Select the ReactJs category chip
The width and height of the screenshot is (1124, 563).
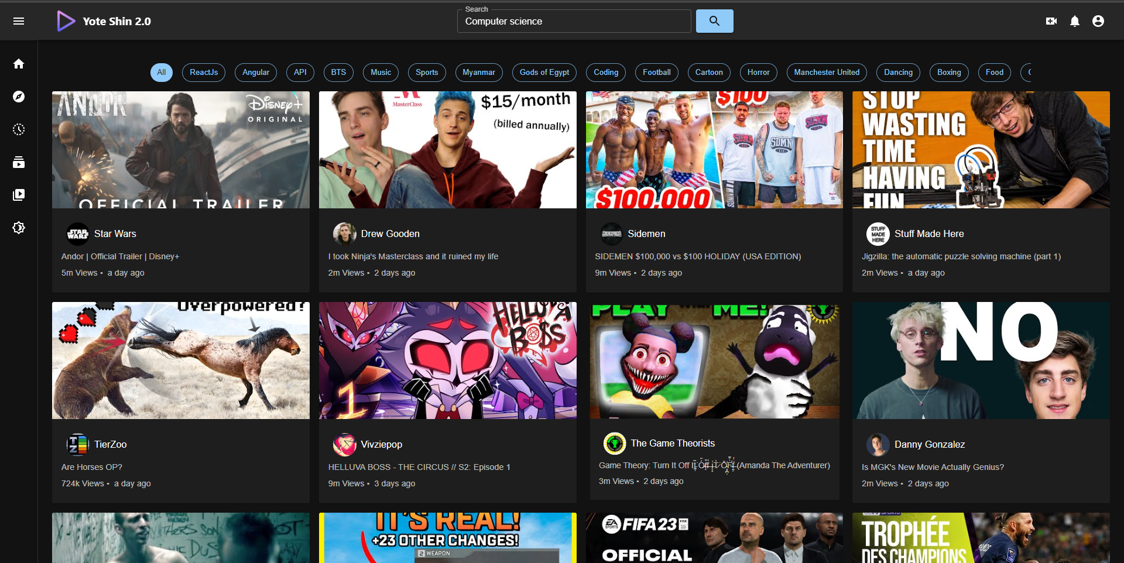coord(204,73)
